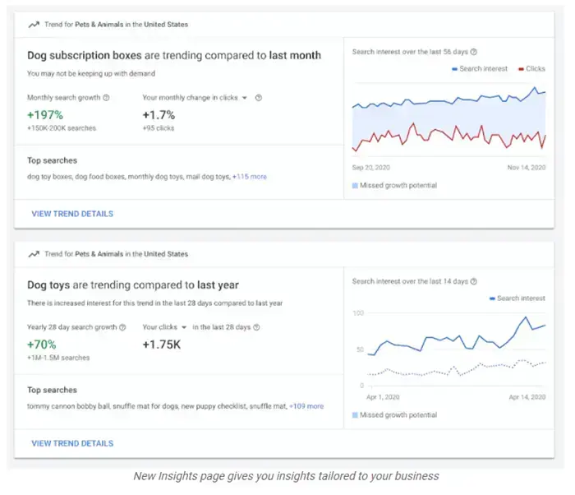Click the trend arrow icon on Dog toys card
The height and width of the screenshot is (495, 575).
pos(33,254)
